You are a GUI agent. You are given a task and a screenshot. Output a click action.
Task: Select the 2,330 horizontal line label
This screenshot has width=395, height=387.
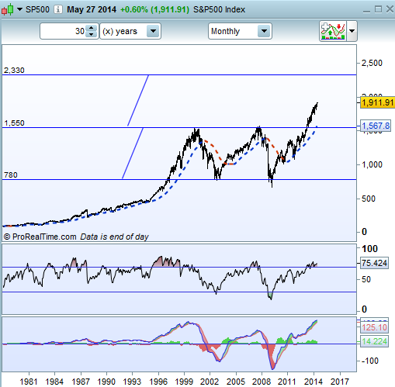[x=14, y=71]
